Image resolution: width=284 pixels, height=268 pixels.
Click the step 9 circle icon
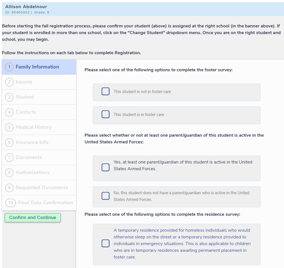(x=9, y=188)
